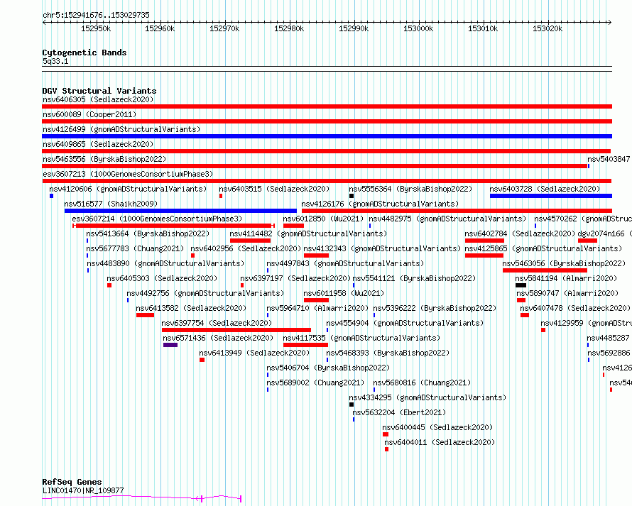This screenshot has width=632, height=506.
Task: Click the red bar under nsv6402784
Action: [x=484, y=241]
